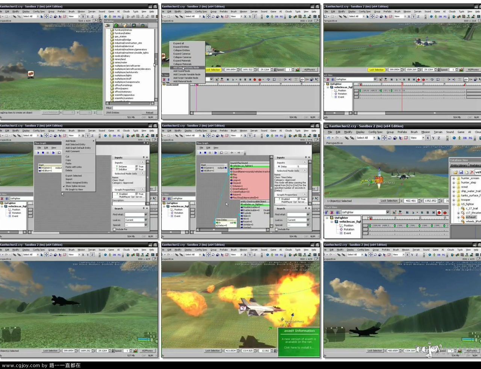Viewport: 481px width, 369px height.
Task: Click Lock Selection in Database View screenshot
Action: 389,201
